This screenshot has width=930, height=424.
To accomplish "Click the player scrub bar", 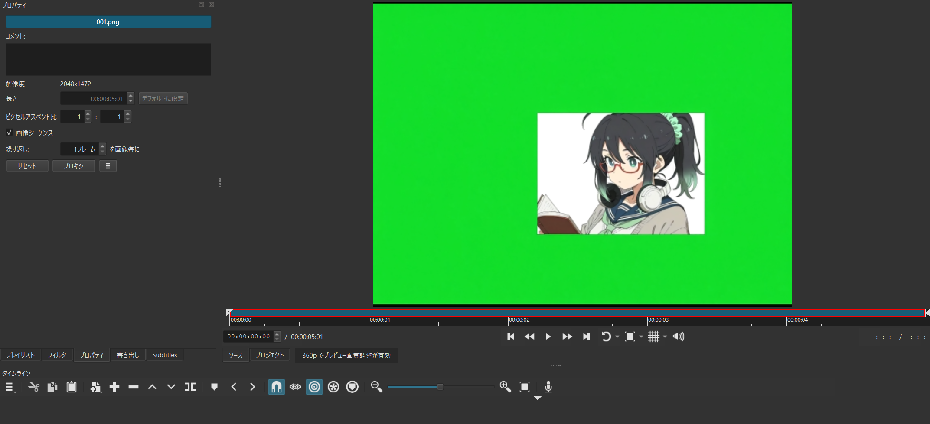I will (578, 313).
